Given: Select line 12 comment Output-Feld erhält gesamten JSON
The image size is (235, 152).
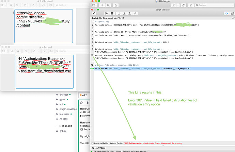Looking at the screenshot, I should point(117,65).
